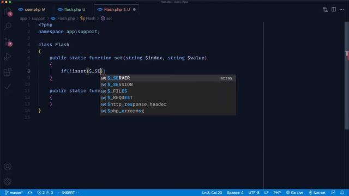The image size is (349, 196).
Task: Synchronize changes with the sync icon
Action: point(30,193)
